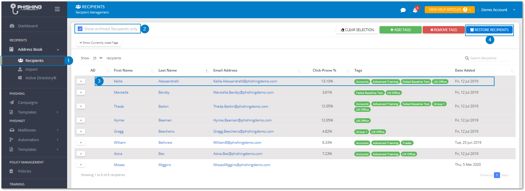Click the Automation branch icon

[x=11, y=140]
